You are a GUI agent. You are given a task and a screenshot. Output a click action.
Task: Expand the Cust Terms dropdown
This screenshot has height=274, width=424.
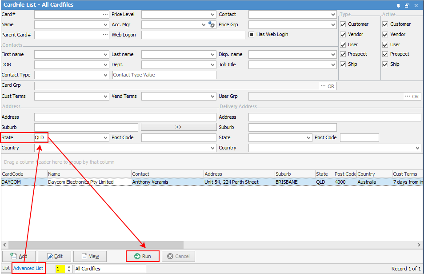(105, 96)
